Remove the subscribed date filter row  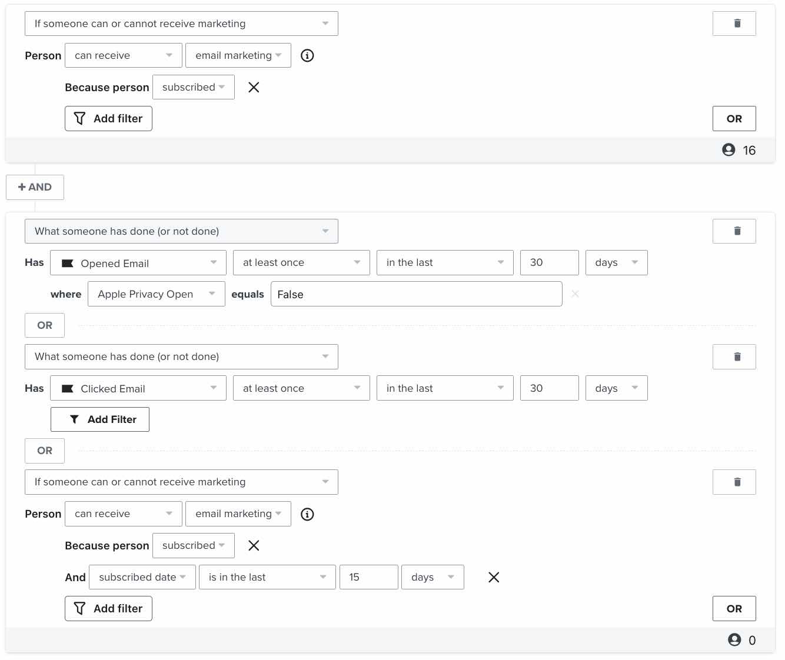494,577
